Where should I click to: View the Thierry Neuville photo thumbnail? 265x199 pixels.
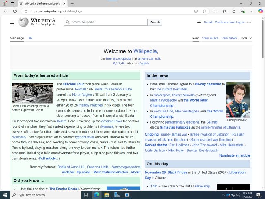point(238,100)
